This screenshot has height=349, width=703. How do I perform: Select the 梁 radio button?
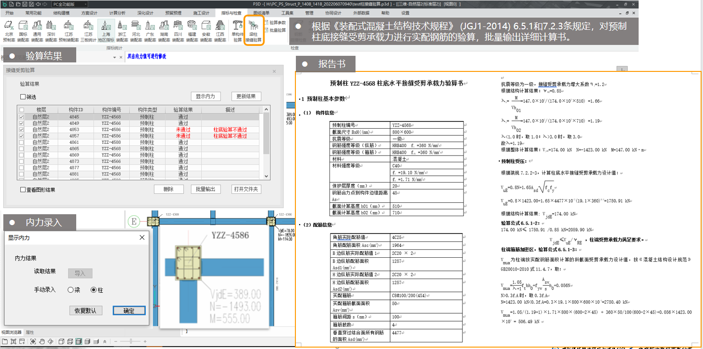[x=71, y=290]
